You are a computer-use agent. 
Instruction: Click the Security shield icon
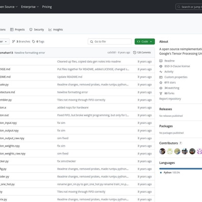[31, 30]
